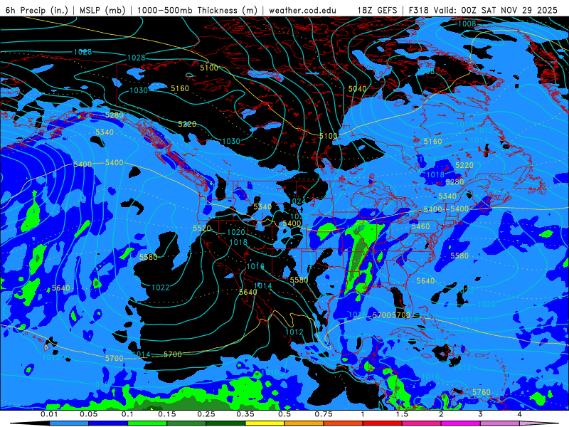Click the 'MSLP (mb)' header label
Viewport: 569px width, 427px height.
[102, 10]
